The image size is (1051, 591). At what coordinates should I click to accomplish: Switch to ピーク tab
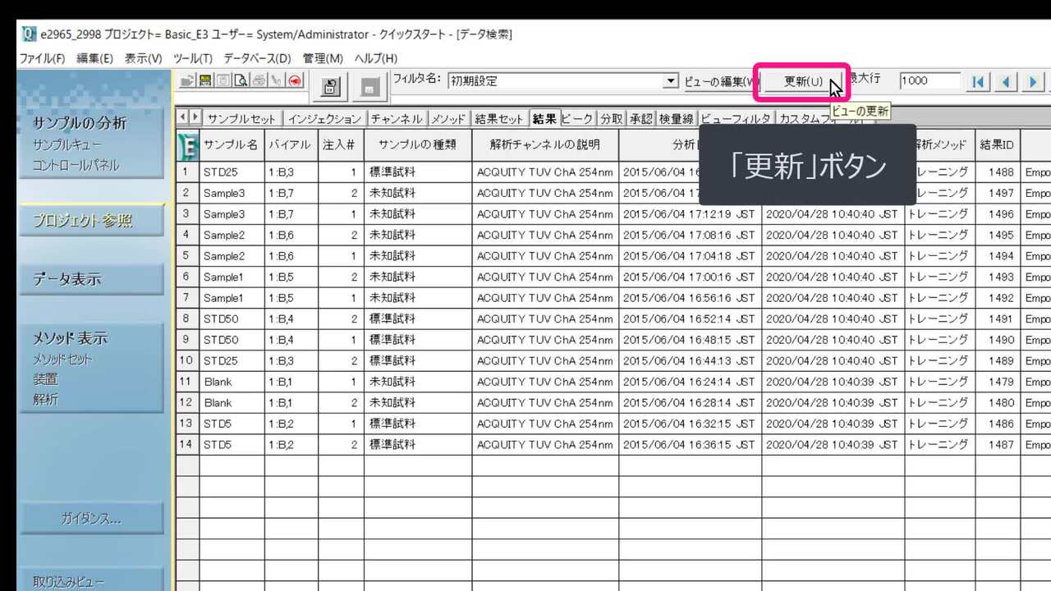click(577, 119)
